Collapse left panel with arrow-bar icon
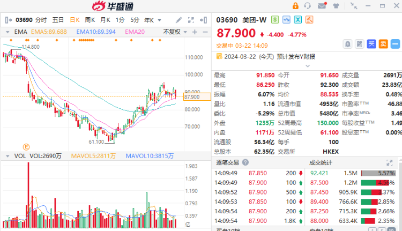Screen dimensions: 402x231 (8, 20)
